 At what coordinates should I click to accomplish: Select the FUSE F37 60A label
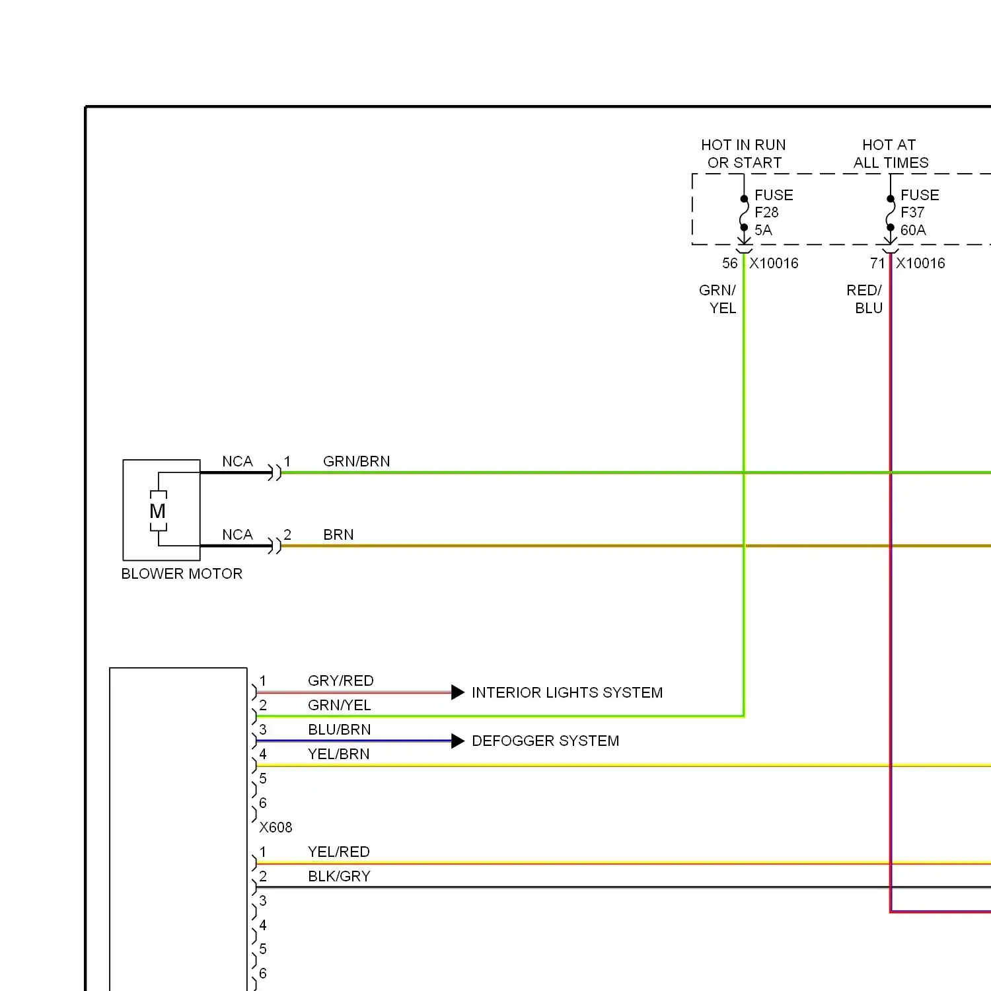(920, 213)
